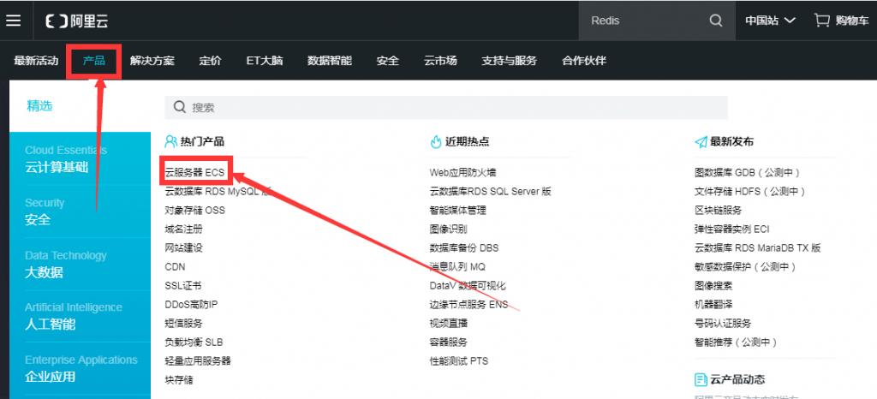
Task: Open 云数据库 RDS MySQL 版 link
Action: tap(218, 192)
